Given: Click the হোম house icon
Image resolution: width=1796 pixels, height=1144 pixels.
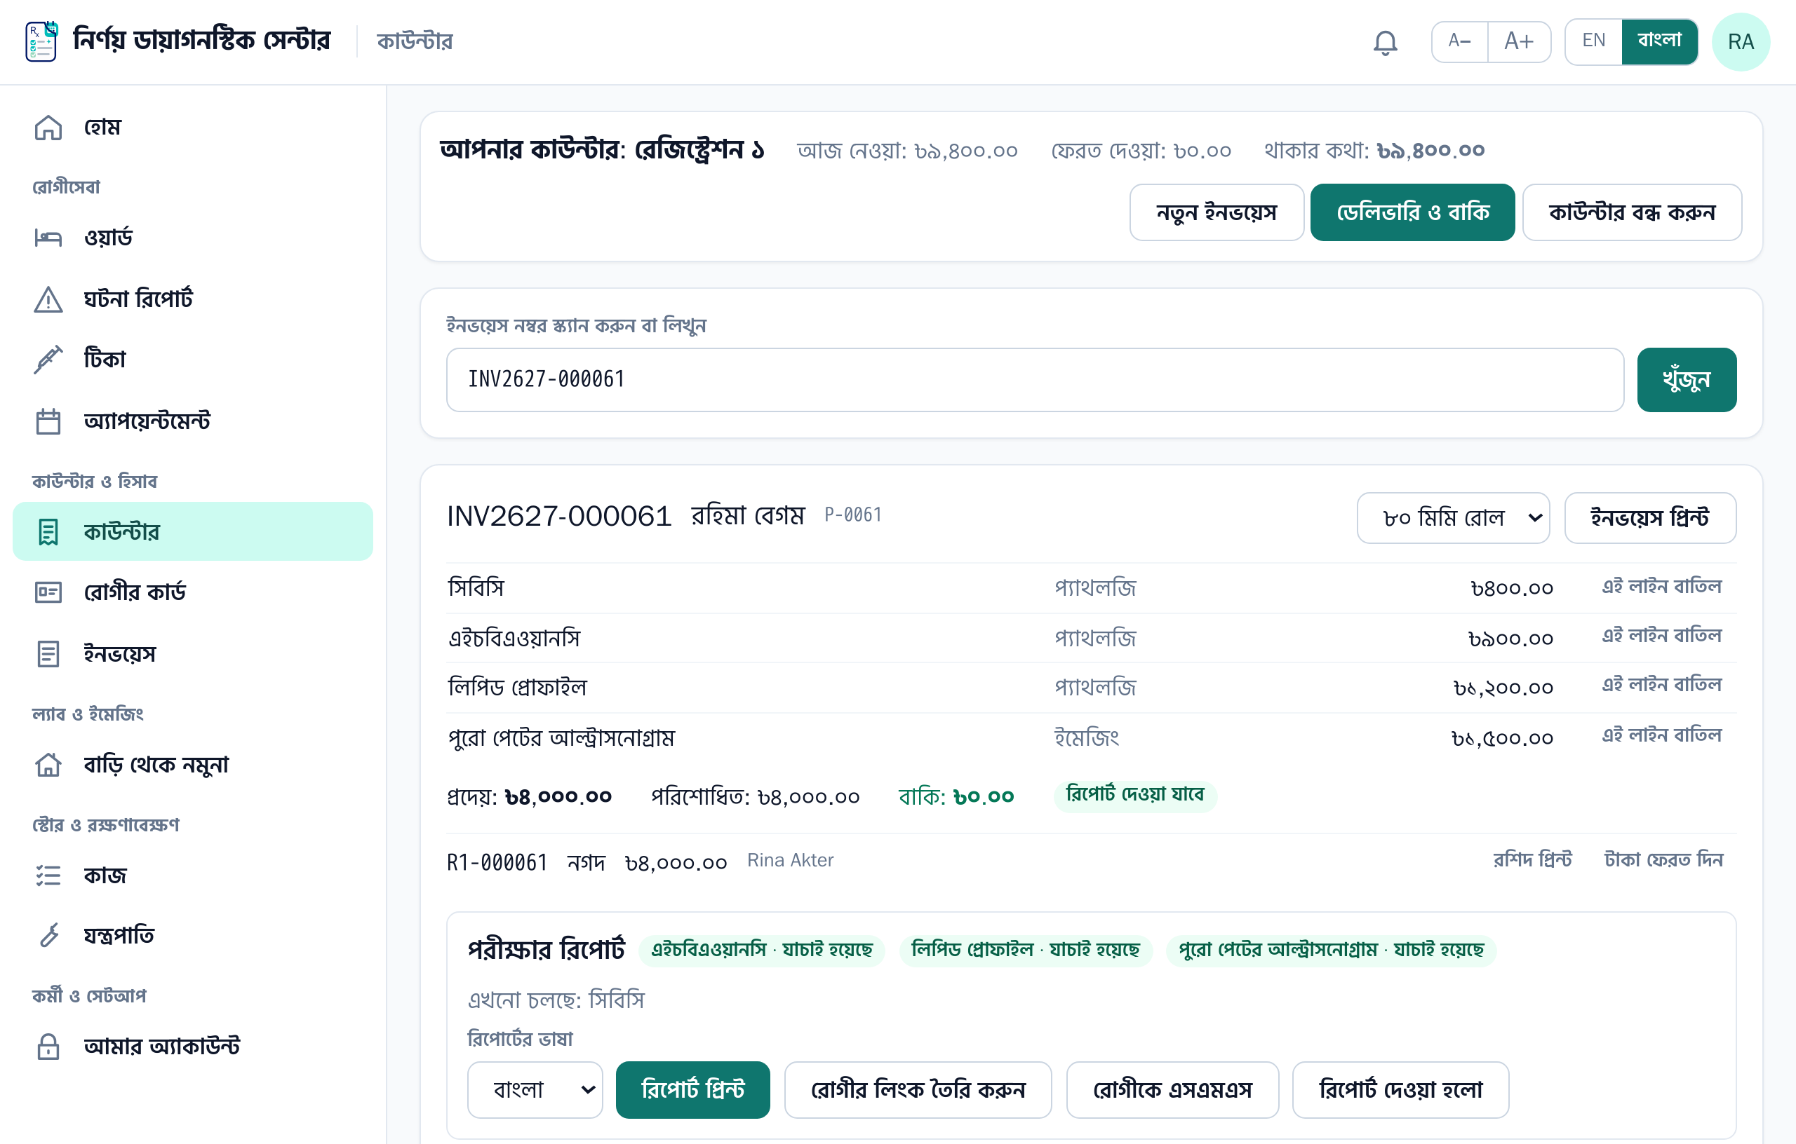Looking at the screenshot, I should (48, 128).
